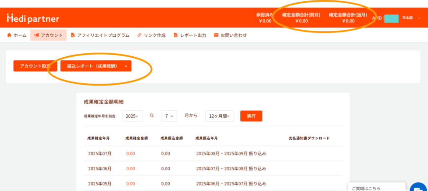Click the link icon beside リンク作成
The width and height of the screenshot is (428, 191).
pyautogui.click(x=139, y=35)
